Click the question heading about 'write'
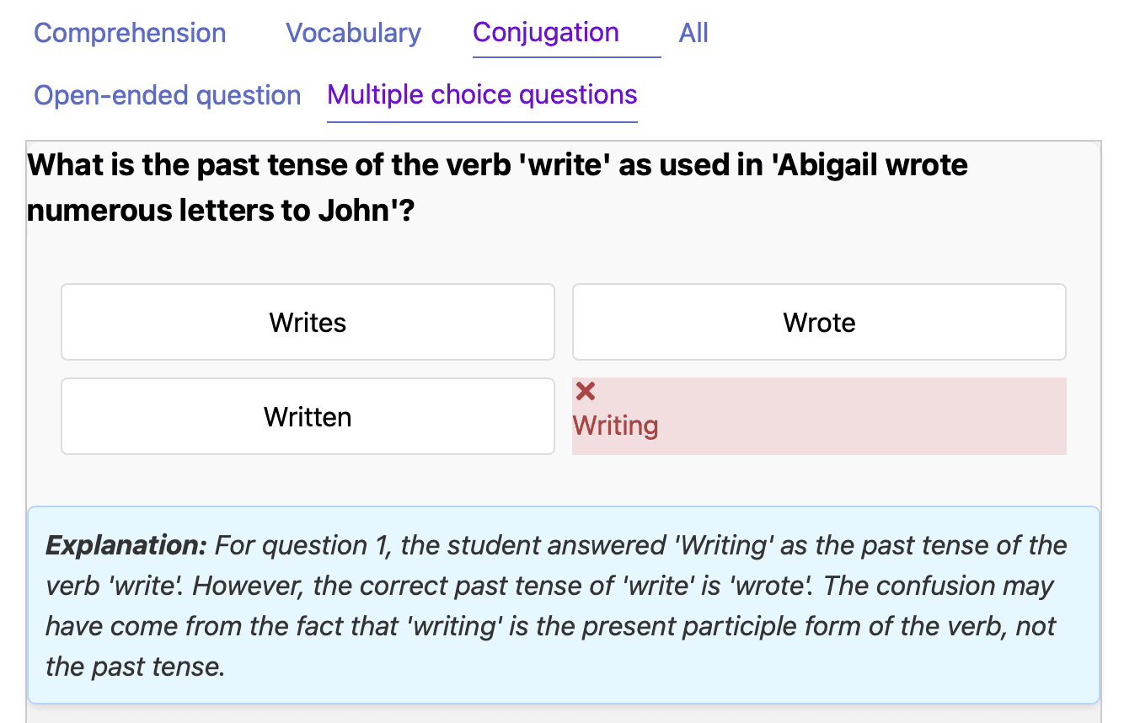 coord(497,187)
